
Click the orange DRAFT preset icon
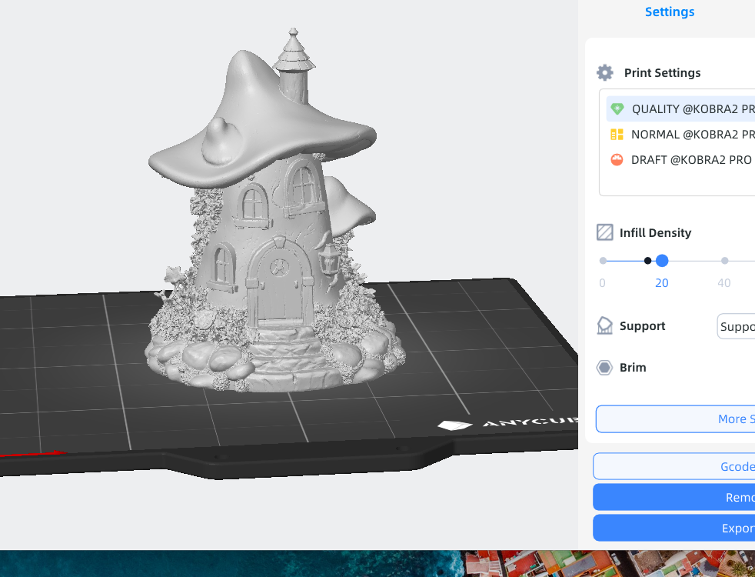point(617,160)
